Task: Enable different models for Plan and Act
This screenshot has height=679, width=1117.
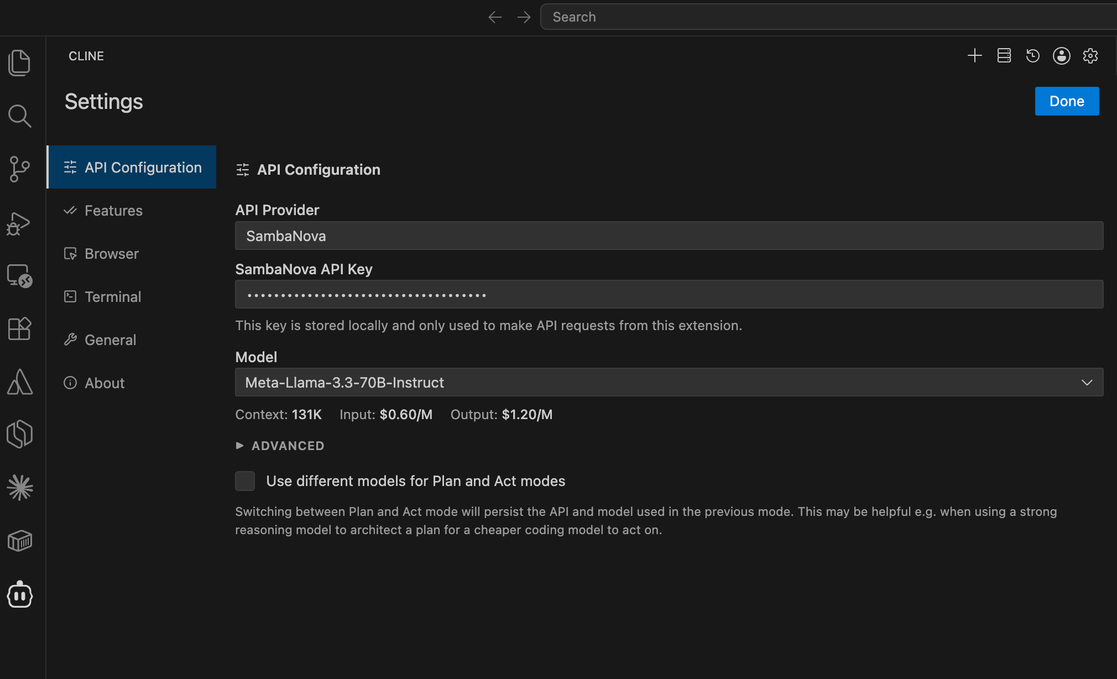Action: point(245,481)
